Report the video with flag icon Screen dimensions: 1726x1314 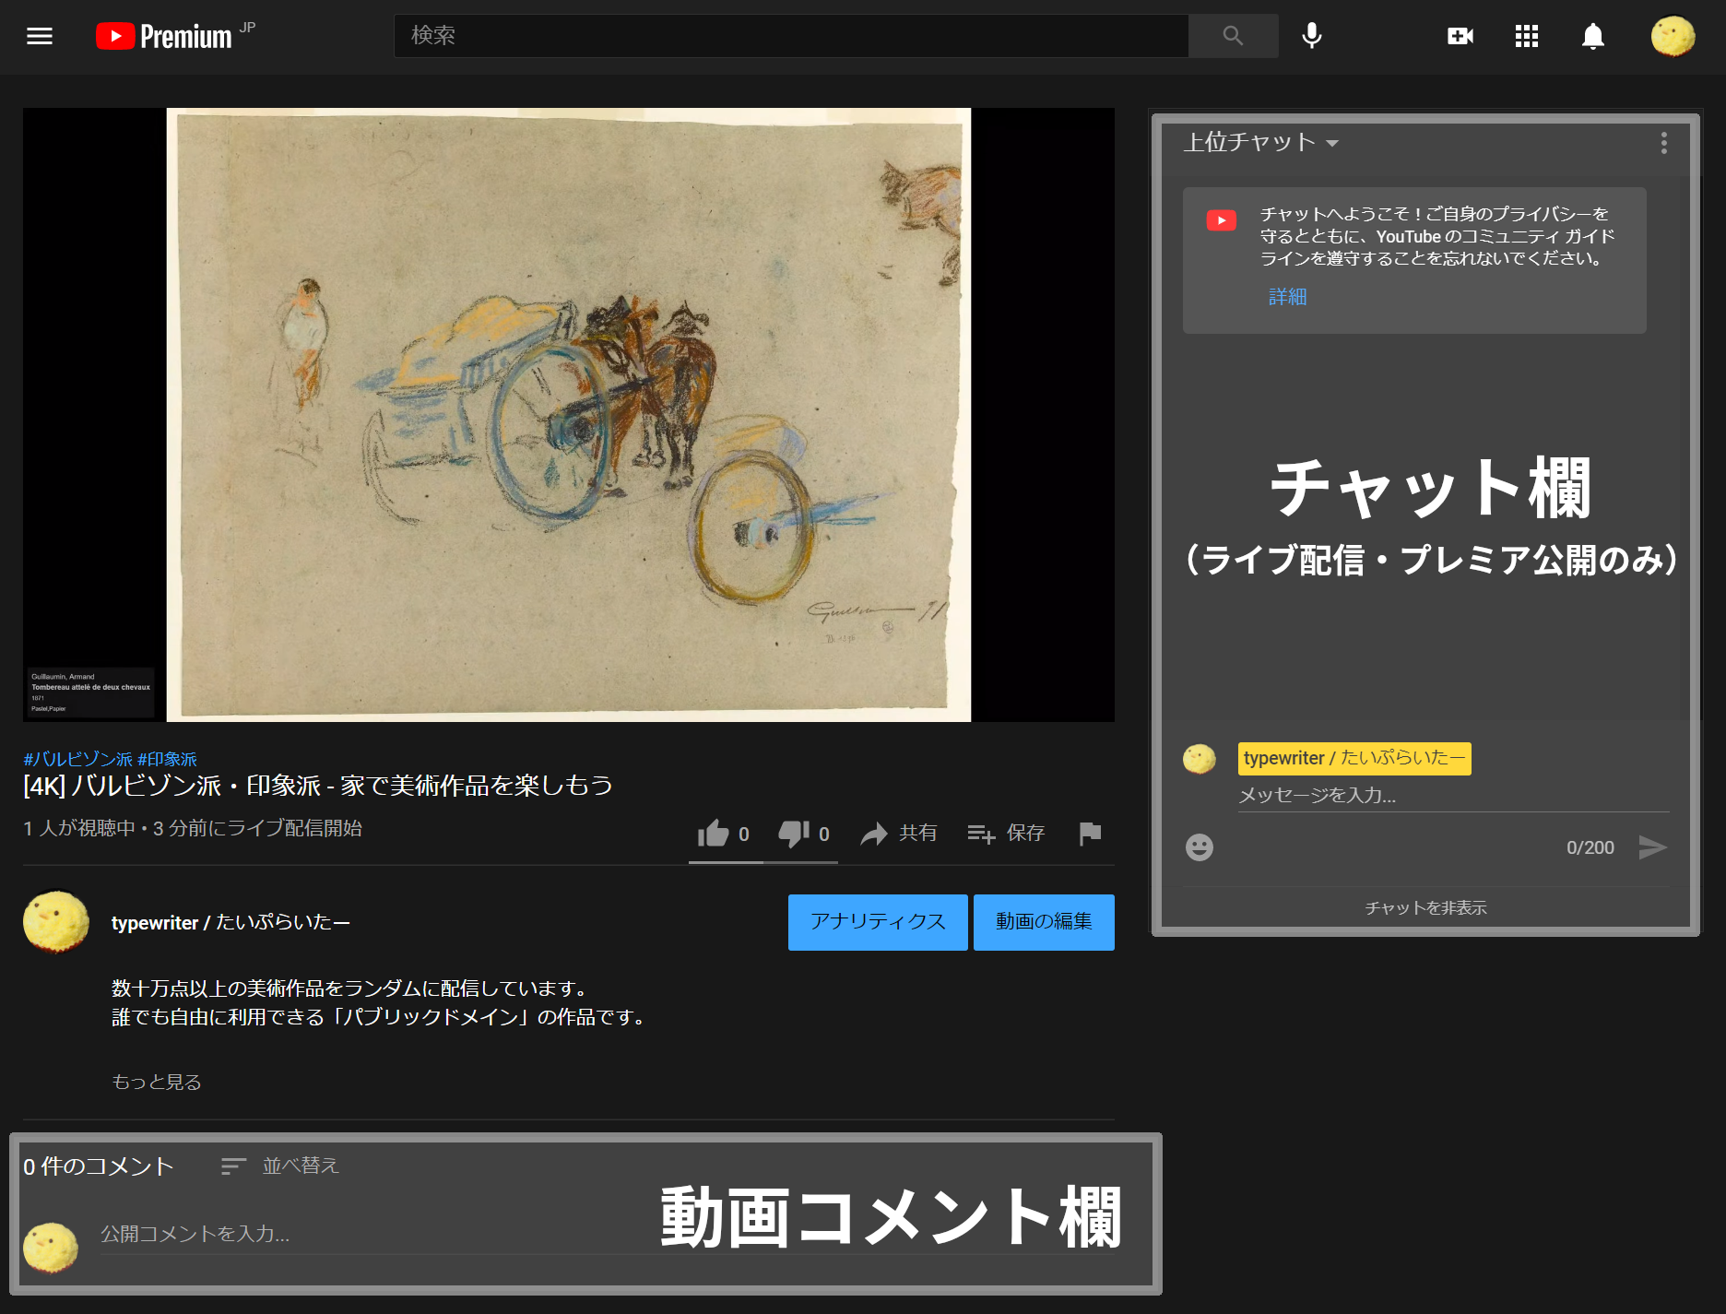click(1090, 834)
